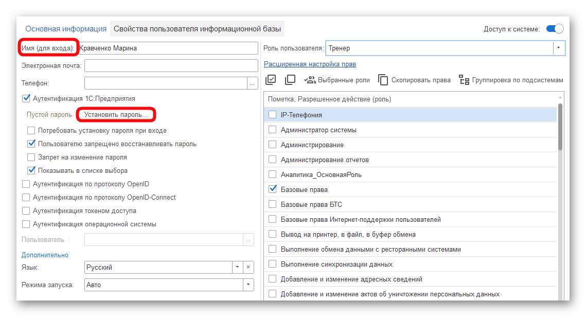586x317 pixels.
Task: Open Свойства пользователя информационной базы tab
Action: 199,29
